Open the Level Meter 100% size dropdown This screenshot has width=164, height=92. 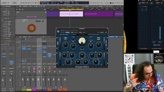(143, 3)
